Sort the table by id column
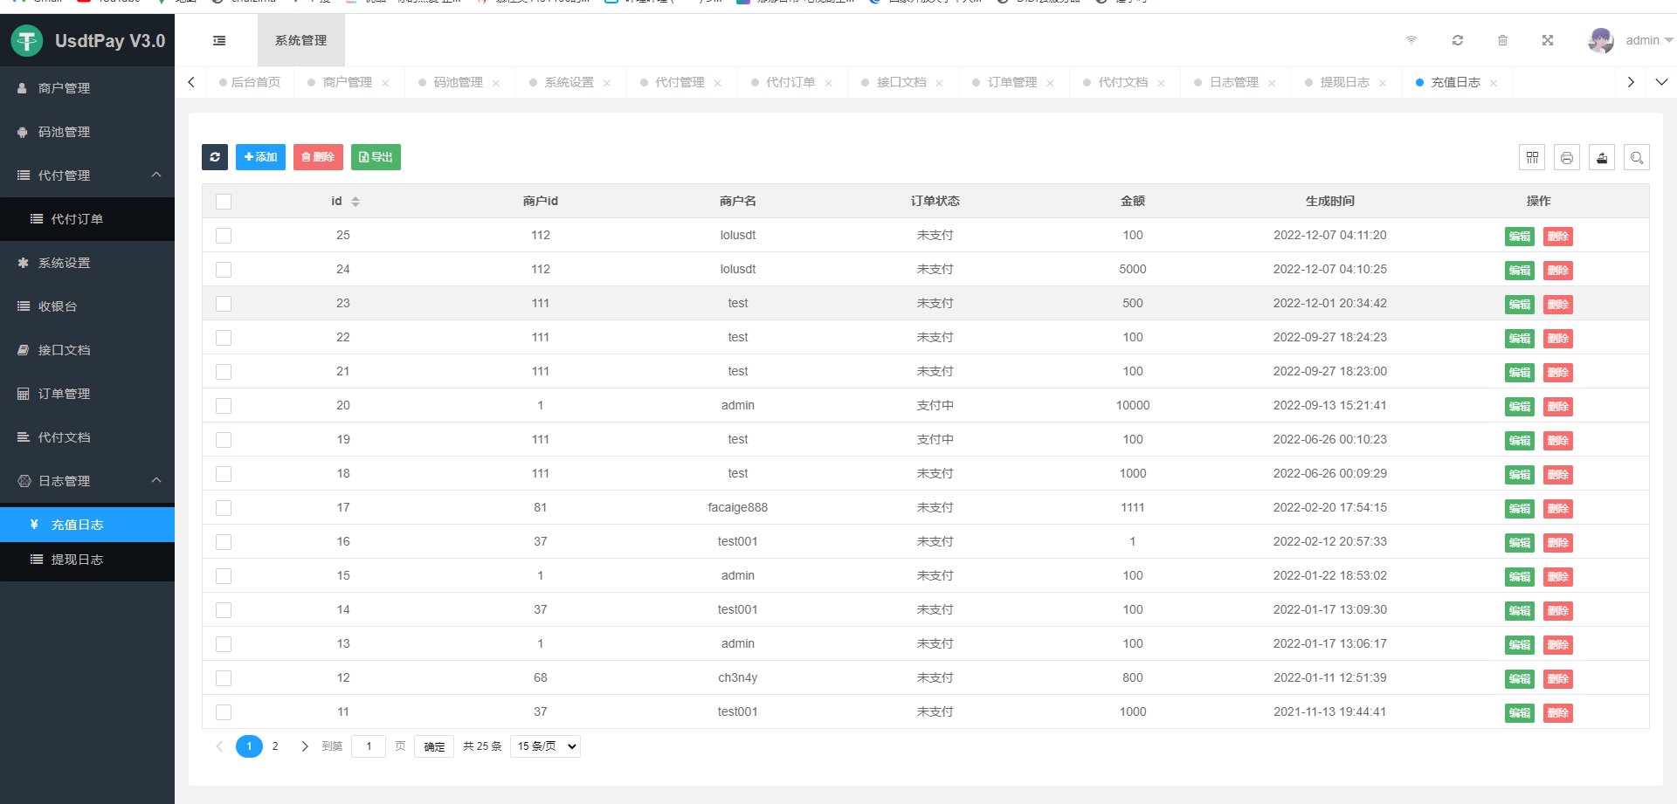 tap(355, 202)
